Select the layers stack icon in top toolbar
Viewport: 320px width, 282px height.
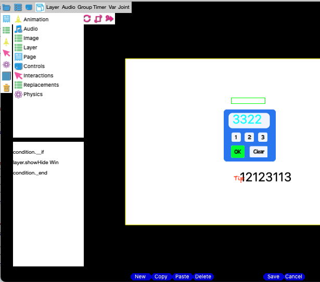(x=40, y=8)
